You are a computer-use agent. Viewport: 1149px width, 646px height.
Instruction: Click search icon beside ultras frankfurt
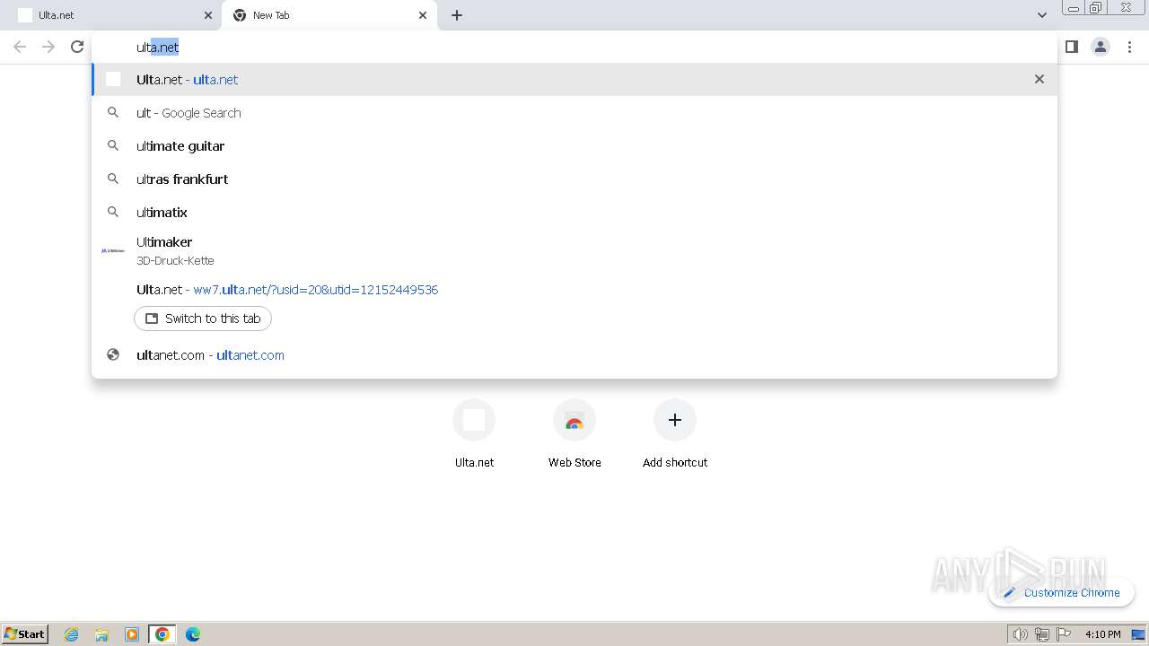point(113,179)
